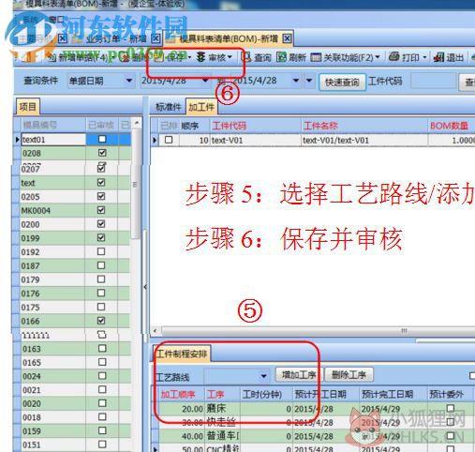Toggle 已审核 checkbox for 0208 row
475x452 pixels.
click(102, 153)
